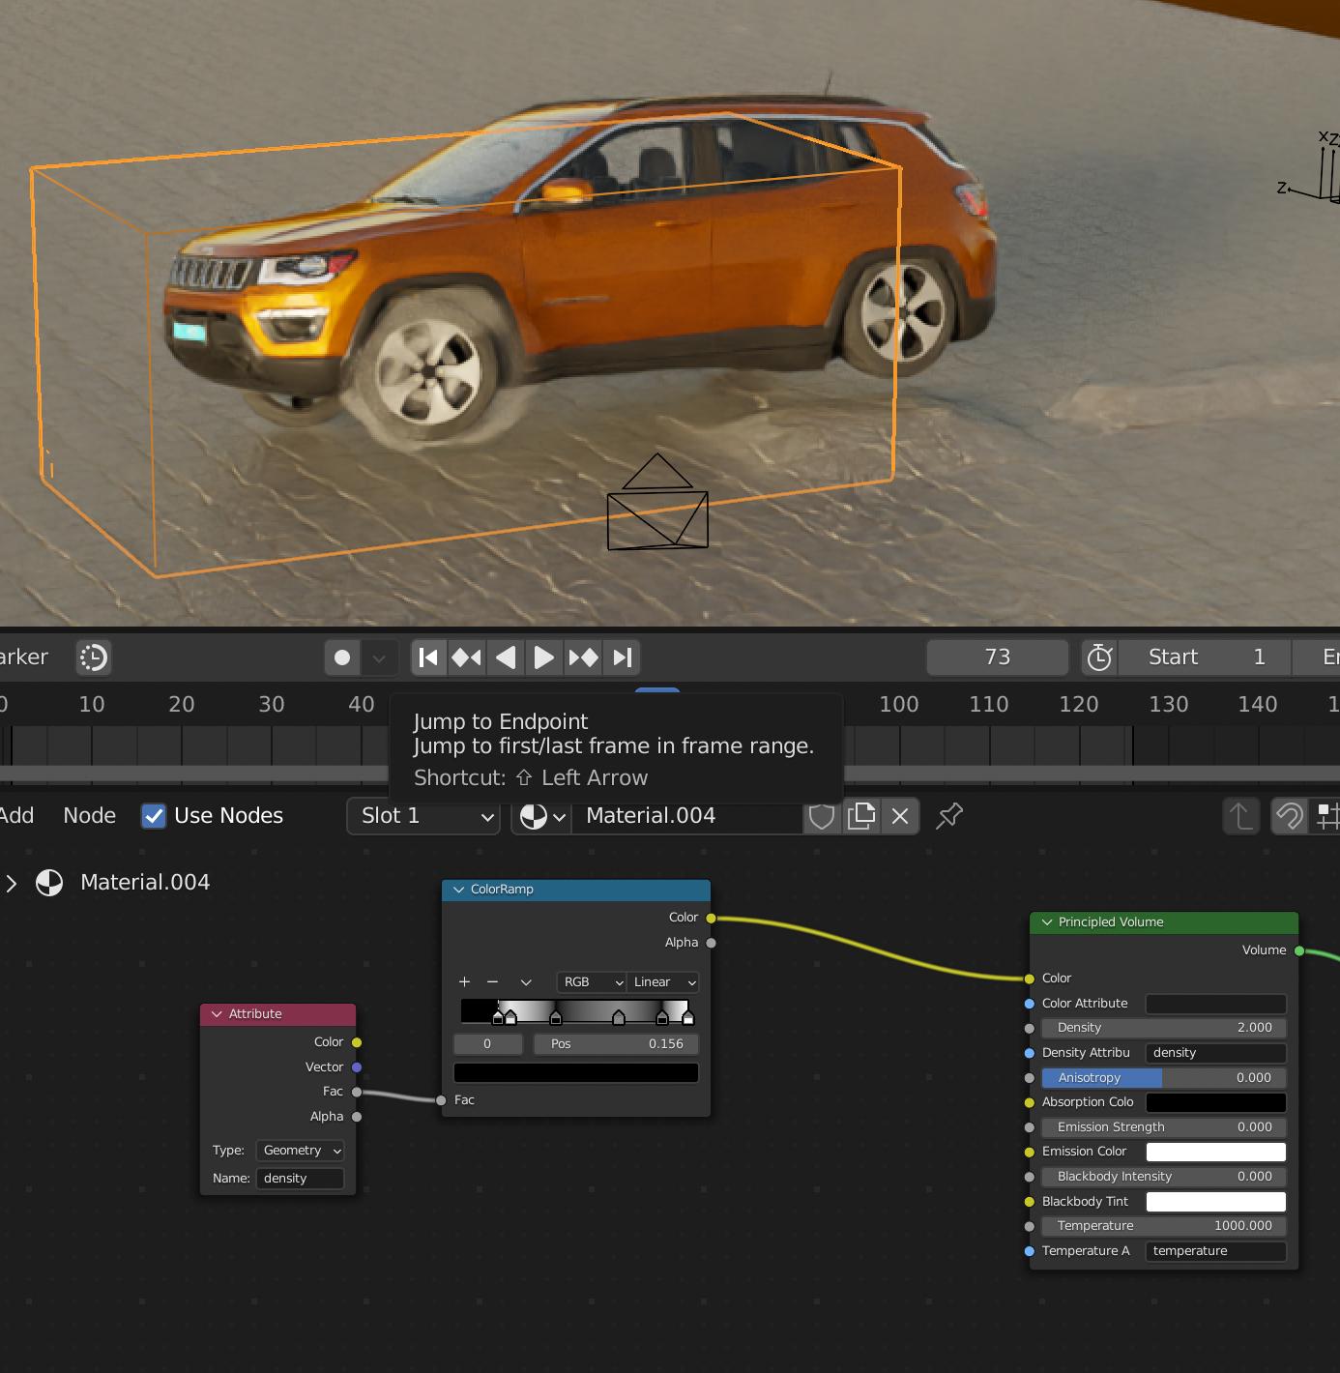Screen dimensions: 1340x1373
Task: Click the Attribute Vector output socket
Action: coord(357,1067)
